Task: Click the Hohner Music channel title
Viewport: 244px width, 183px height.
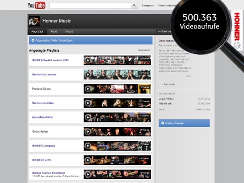Action: pos(57,21)
